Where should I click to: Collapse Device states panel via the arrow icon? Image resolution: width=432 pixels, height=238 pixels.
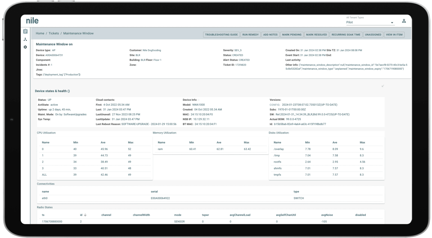pyautogui.click(x=382, y=86)
